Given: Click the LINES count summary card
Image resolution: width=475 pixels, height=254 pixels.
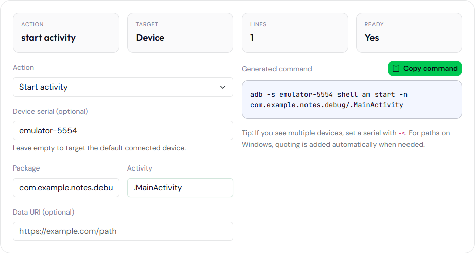Looking at the screenshot, I should (x=295, y=32).
